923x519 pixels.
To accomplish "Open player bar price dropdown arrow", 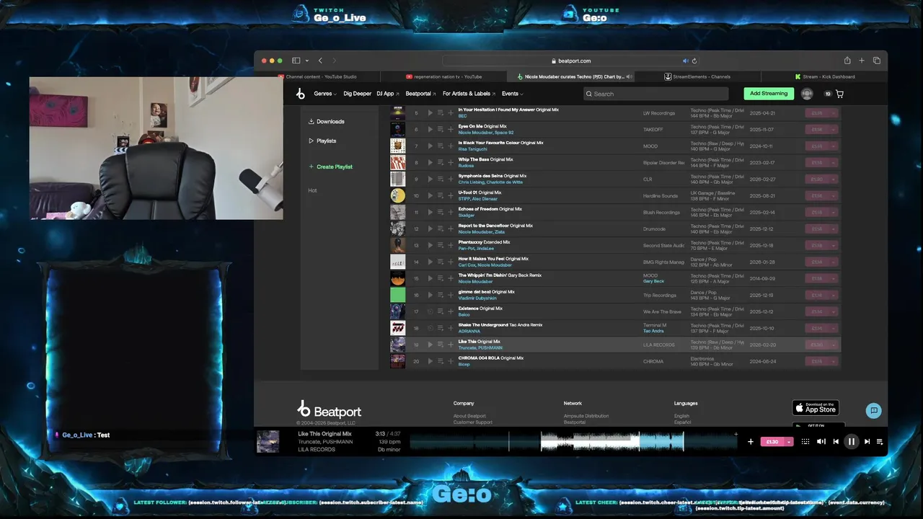I will tap(789, 441).
